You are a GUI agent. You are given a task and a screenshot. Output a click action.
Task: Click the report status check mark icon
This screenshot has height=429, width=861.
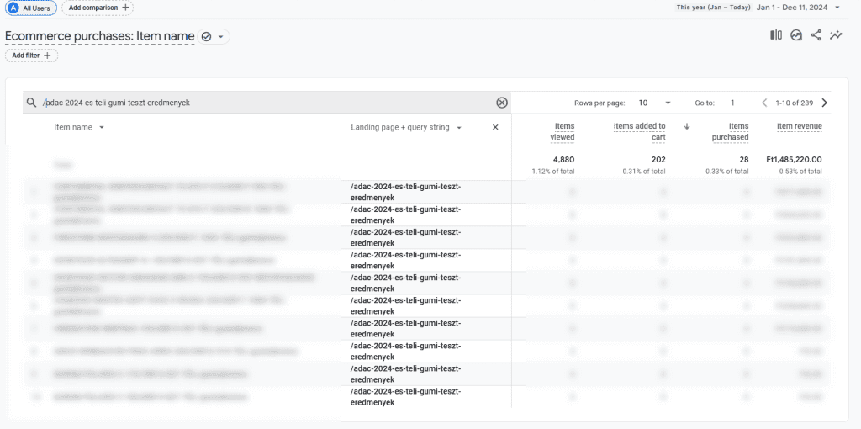click(x=206, y=37)
